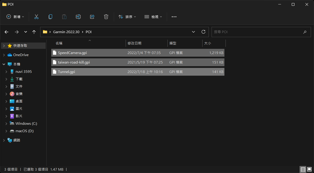Click the 搜尋 POI search field
This screenshot has height=173, width=314.
(261, 32)
